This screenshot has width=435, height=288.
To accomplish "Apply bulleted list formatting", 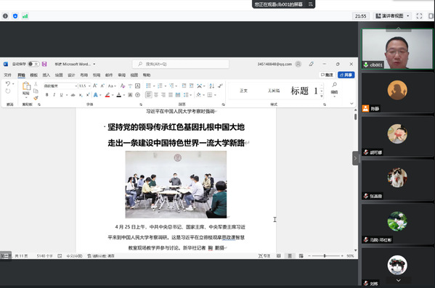I will coord(148,86).
